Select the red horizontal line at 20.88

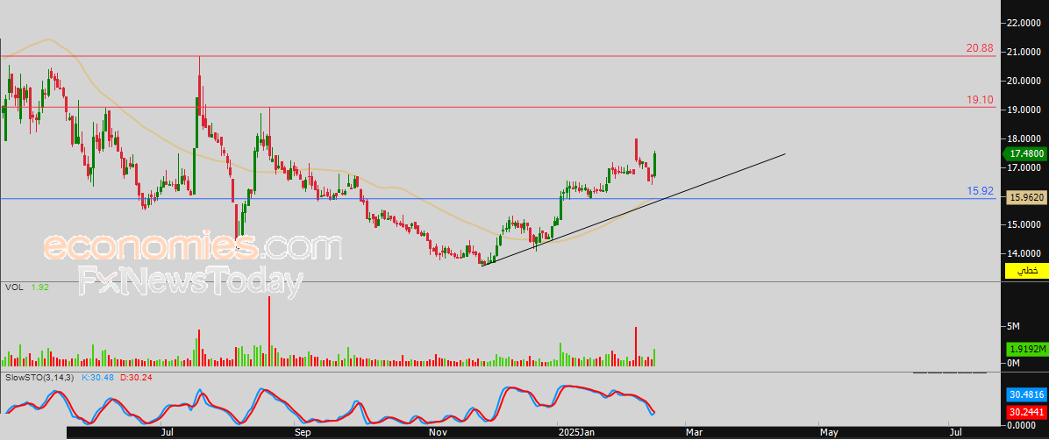pyautogui.click(x=497, y=56)
